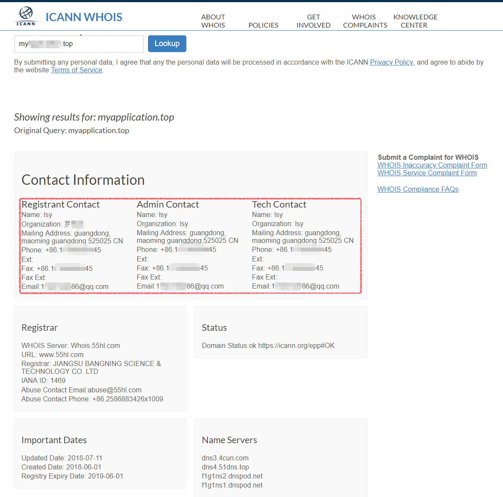Click the ICANN WHOIS site title
The width and height of the screenshot is (503, 497).
(x=84, y=17)
